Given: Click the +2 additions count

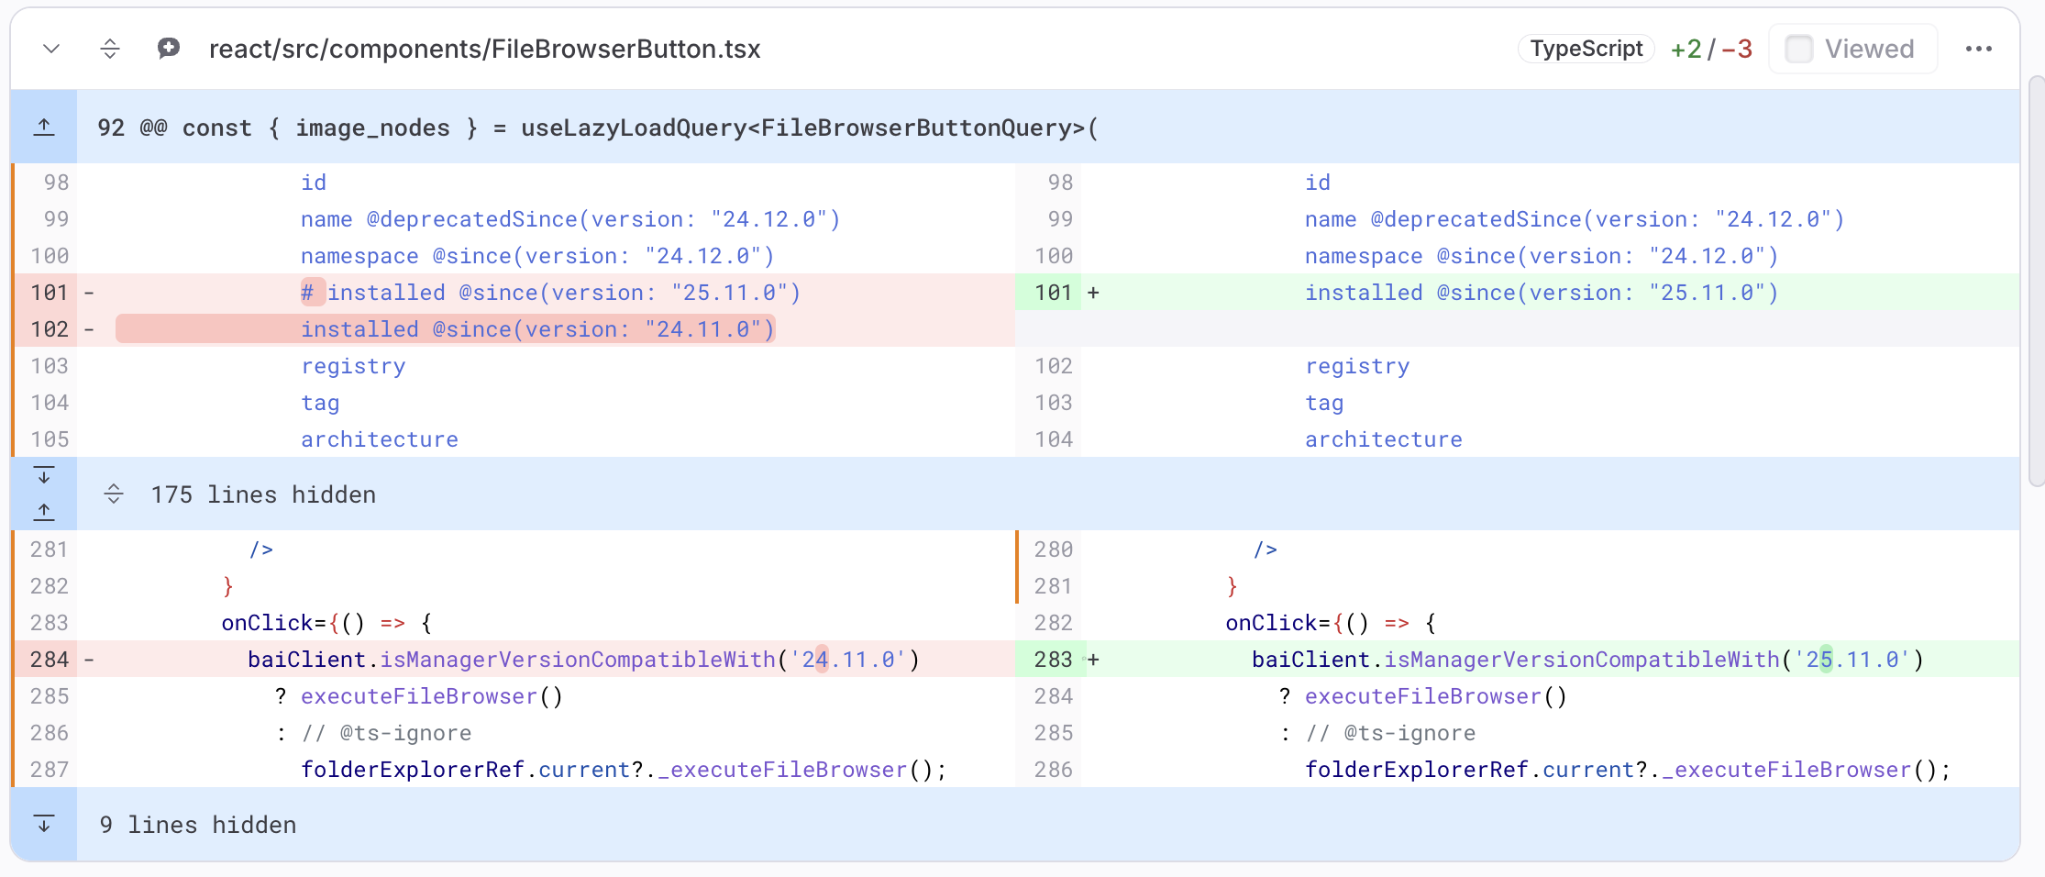Looking at the screenshot, I should (x=1686, y=49).
